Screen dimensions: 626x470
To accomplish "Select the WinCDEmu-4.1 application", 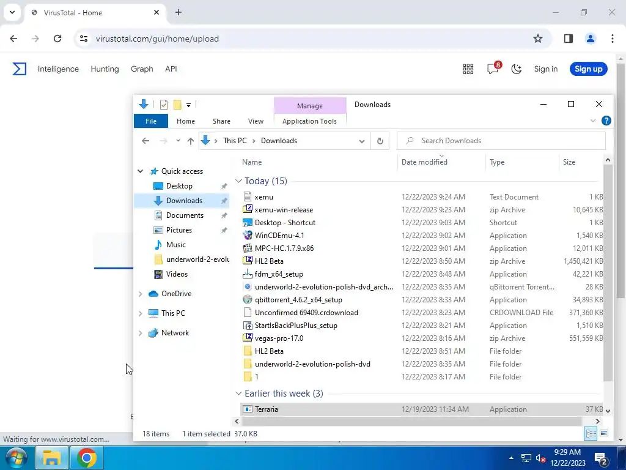I will (279, 236).
